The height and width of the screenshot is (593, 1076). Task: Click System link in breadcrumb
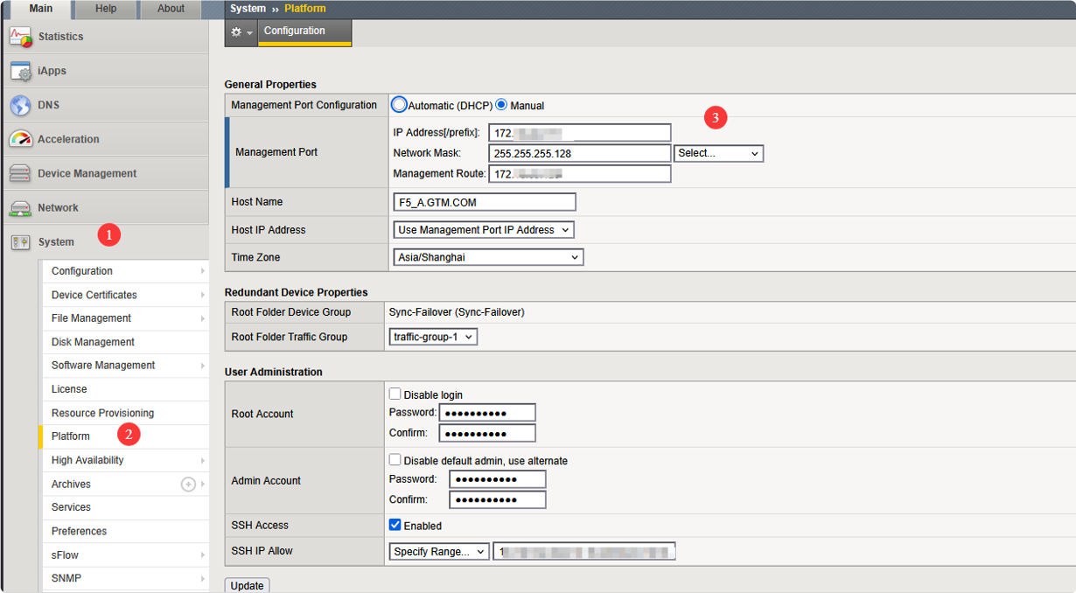tap(248, 9)
